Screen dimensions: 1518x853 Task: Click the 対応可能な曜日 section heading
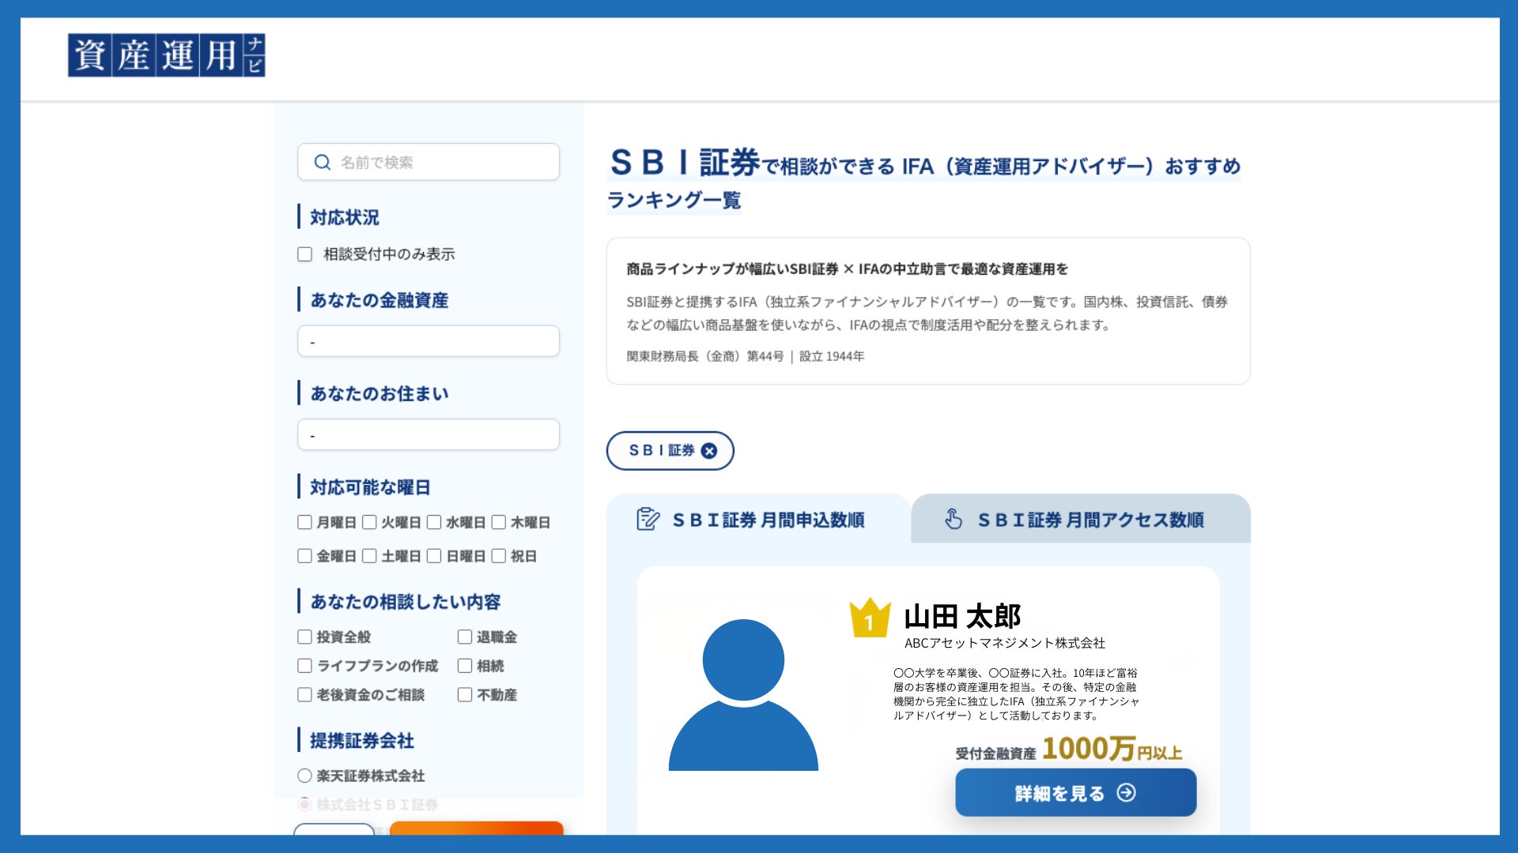coord(370,487)
